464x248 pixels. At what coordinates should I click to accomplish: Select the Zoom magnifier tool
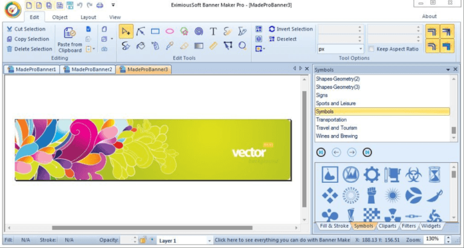(242, 46)
